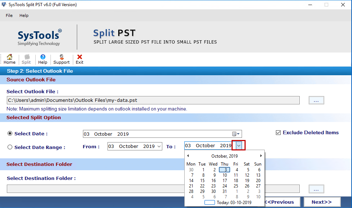Select October 21 in the calendar
Image resolution: width=352 pixels, height=208 pixels.
pos(191,186)
